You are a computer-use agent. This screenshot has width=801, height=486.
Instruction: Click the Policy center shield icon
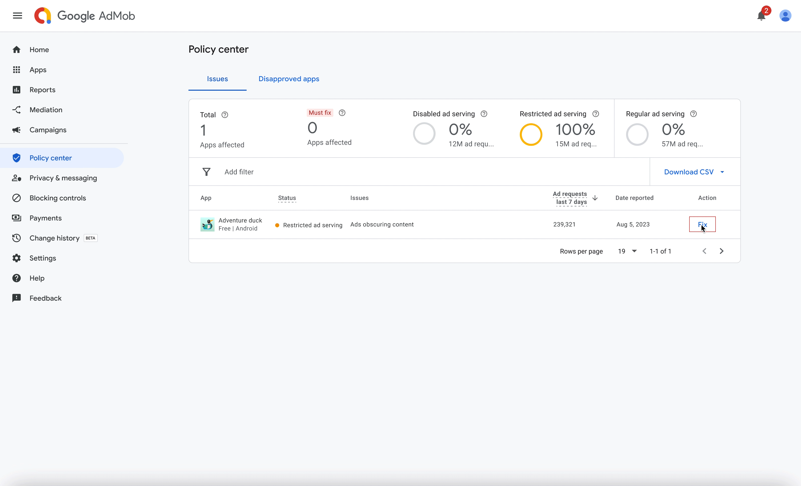(x=17, y=158)
